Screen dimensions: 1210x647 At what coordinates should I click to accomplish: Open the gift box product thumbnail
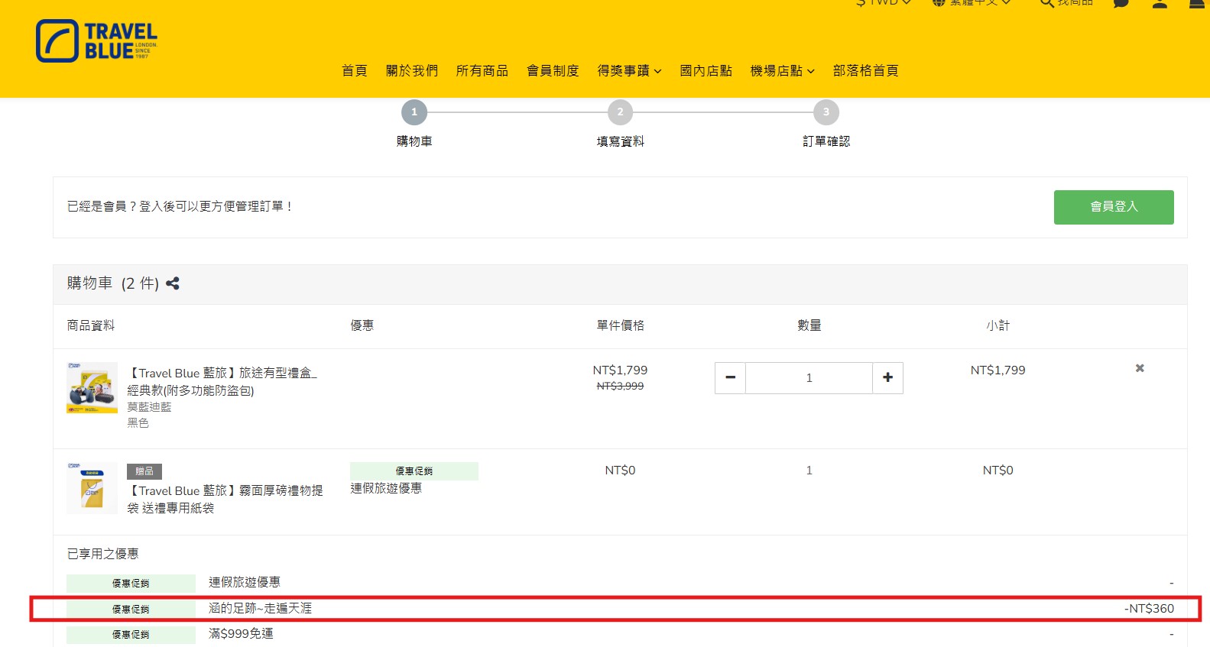pos(92,388)
